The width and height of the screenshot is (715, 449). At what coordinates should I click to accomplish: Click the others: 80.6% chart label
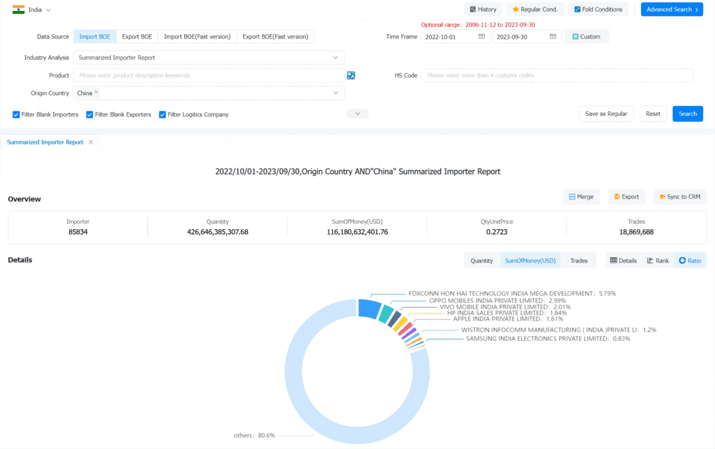[254, 435]
